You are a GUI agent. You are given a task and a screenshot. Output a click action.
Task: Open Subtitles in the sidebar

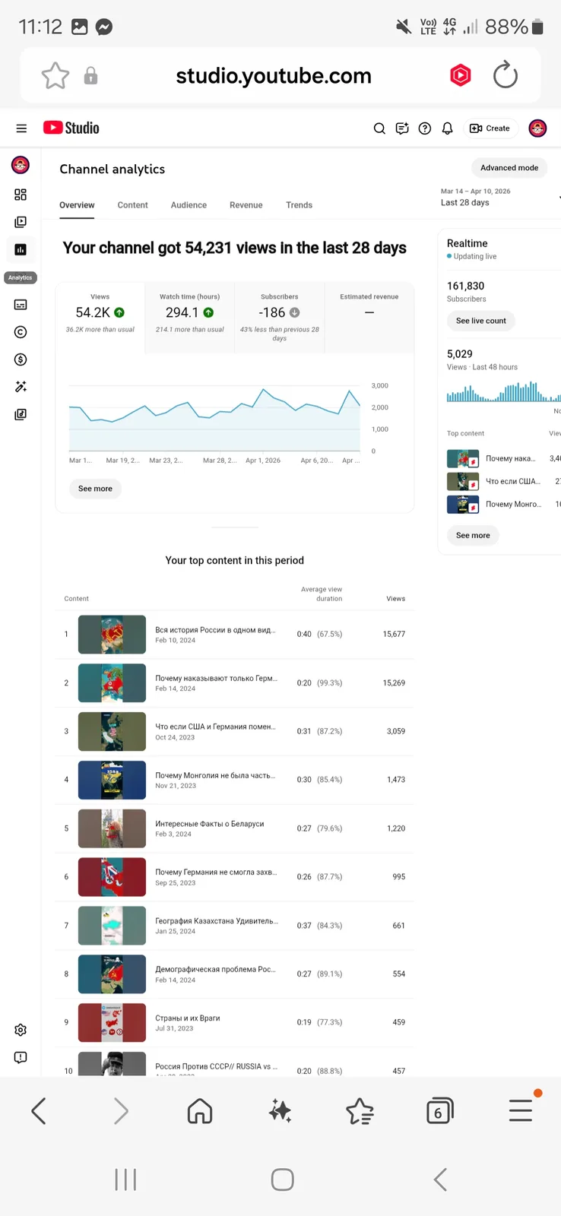click(x=21, y=305)
